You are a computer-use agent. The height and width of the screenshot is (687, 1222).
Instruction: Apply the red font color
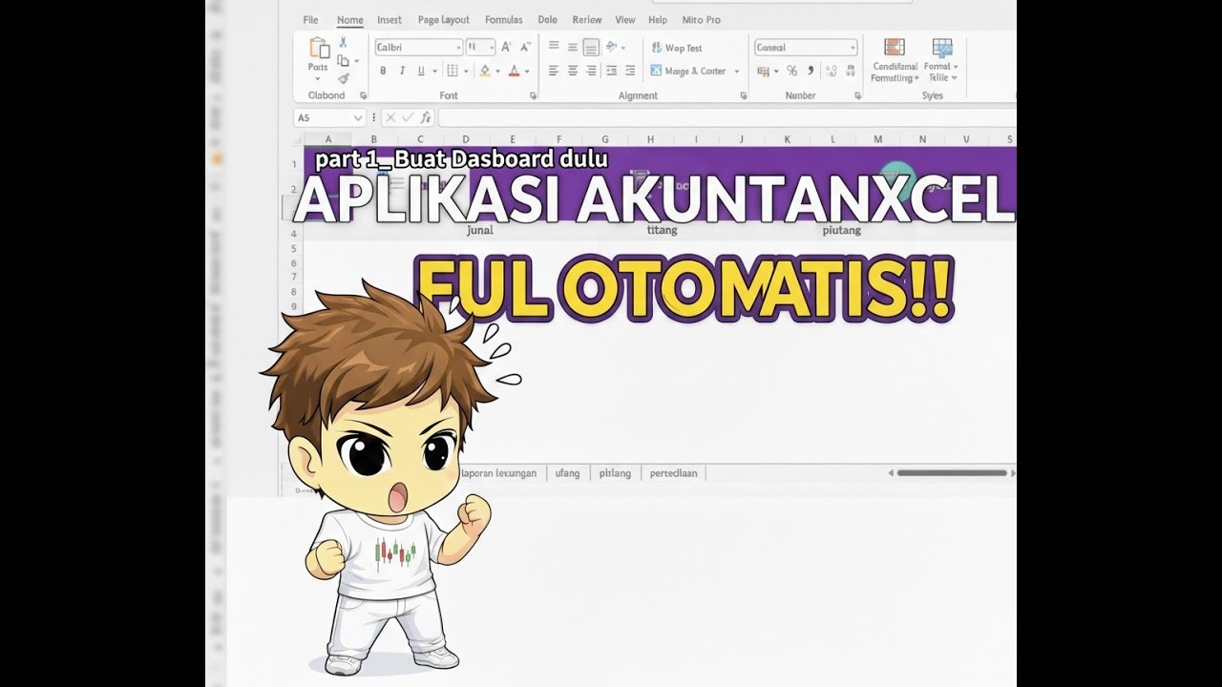point(514,71)
